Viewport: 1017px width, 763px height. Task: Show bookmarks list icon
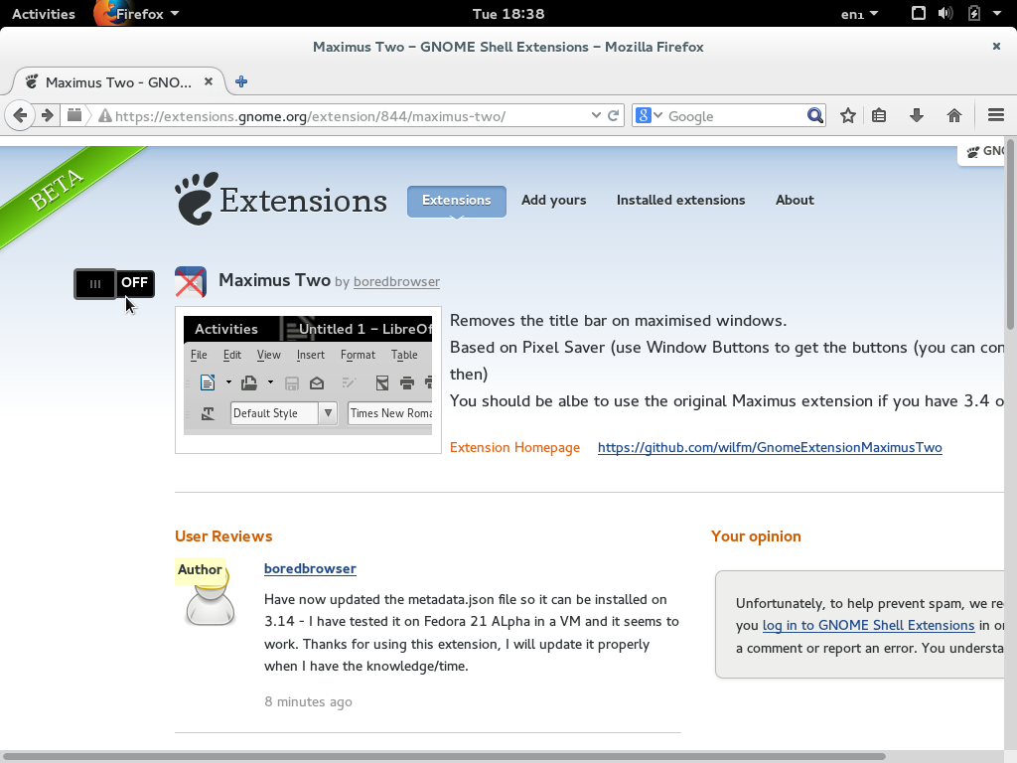point(879,115)
